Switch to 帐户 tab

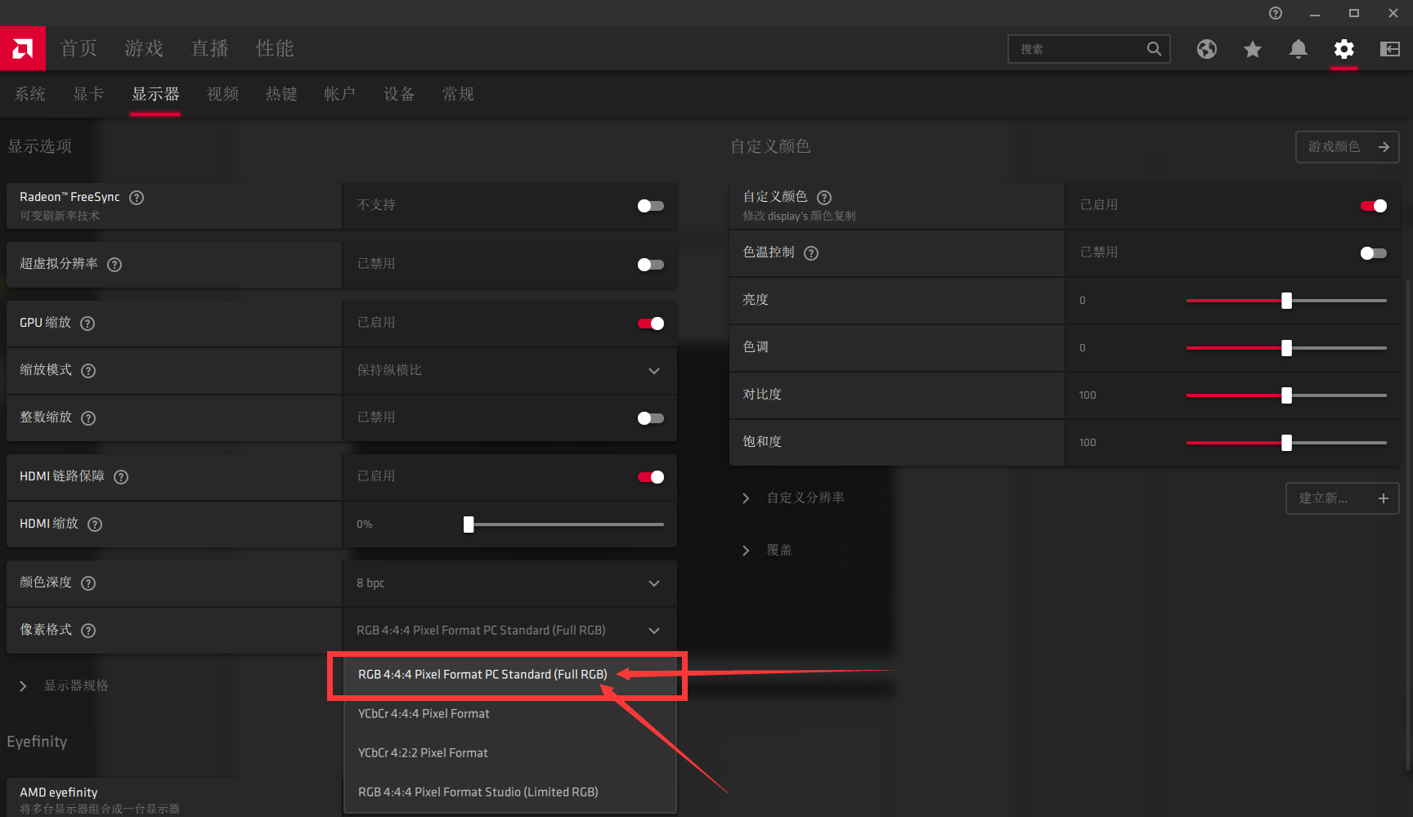(339, 94)
